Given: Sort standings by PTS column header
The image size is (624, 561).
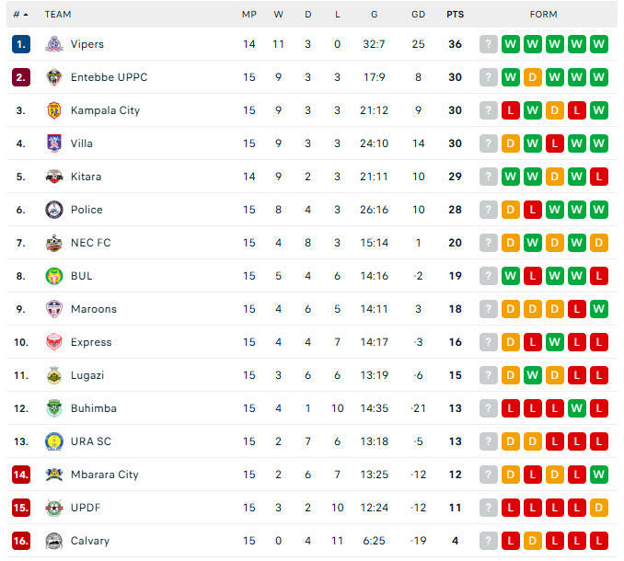Looking at the screenshot, I should click(x=455, y=15).
